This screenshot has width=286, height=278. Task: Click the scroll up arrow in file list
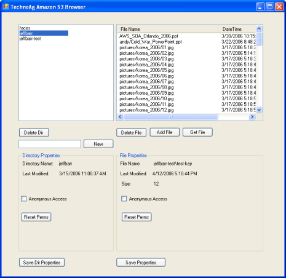tap(259, 29)
